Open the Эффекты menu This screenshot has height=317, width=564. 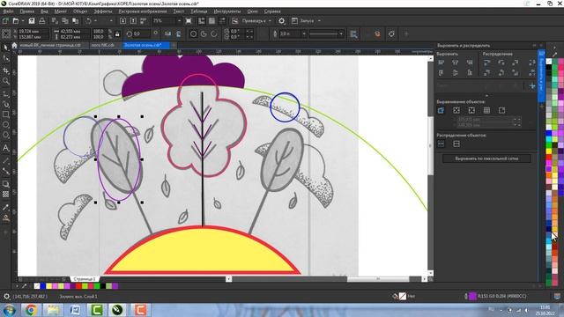coord(103,11)
